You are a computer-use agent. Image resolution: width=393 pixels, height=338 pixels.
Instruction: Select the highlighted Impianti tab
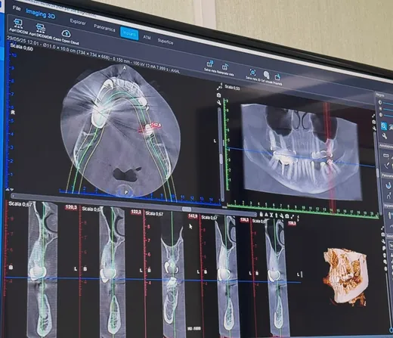point(129,33)
